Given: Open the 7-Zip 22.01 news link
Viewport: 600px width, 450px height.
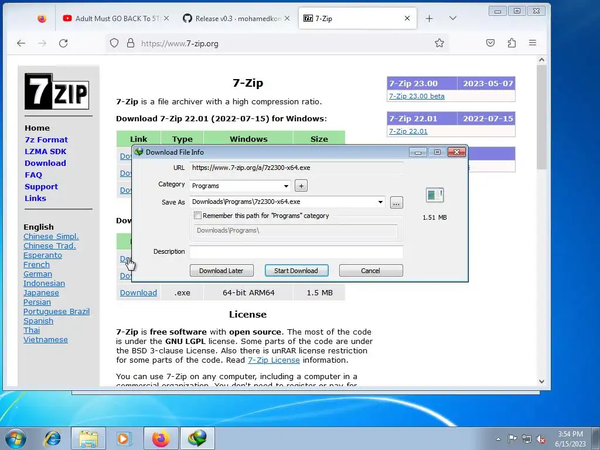Looking at the screenshot, I should [x=408, y=131].
